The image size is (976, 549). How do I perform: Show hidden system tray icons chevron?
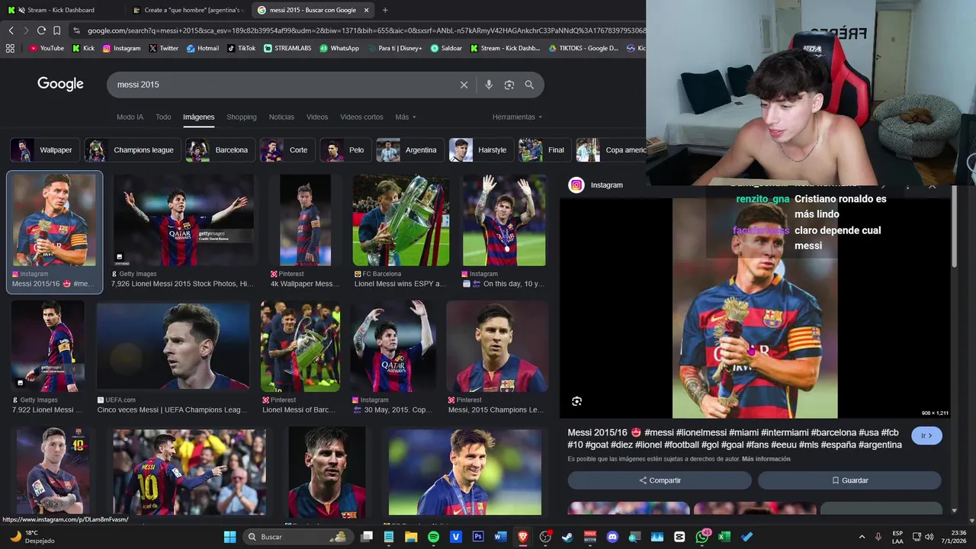coord(862,537)
